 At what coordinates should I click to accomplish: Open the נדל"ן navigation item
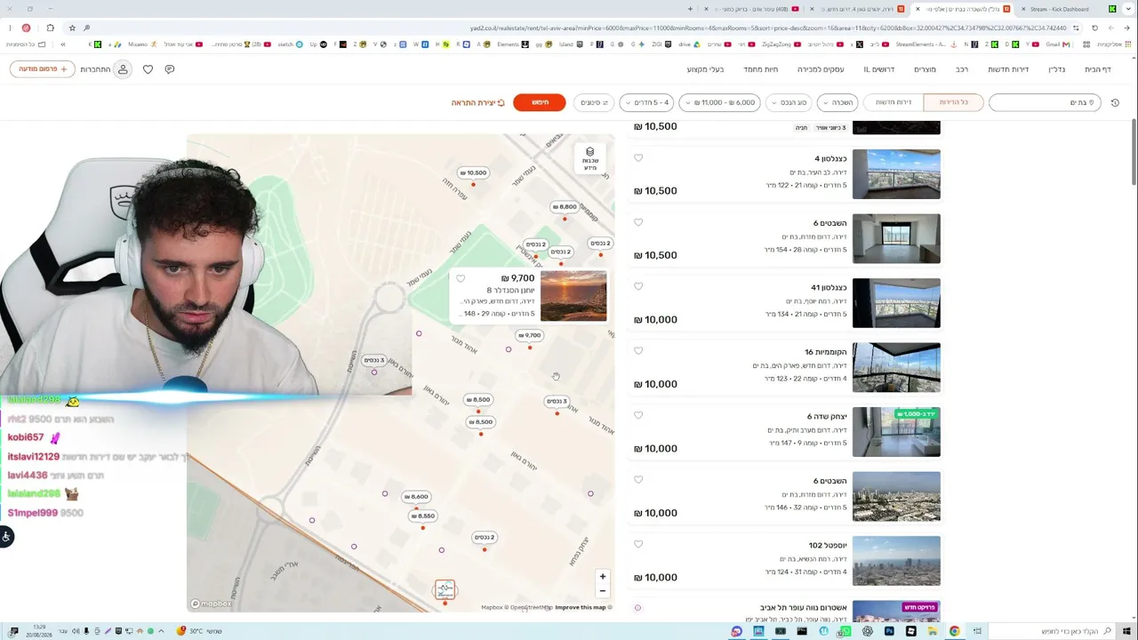click(1056, 69)
